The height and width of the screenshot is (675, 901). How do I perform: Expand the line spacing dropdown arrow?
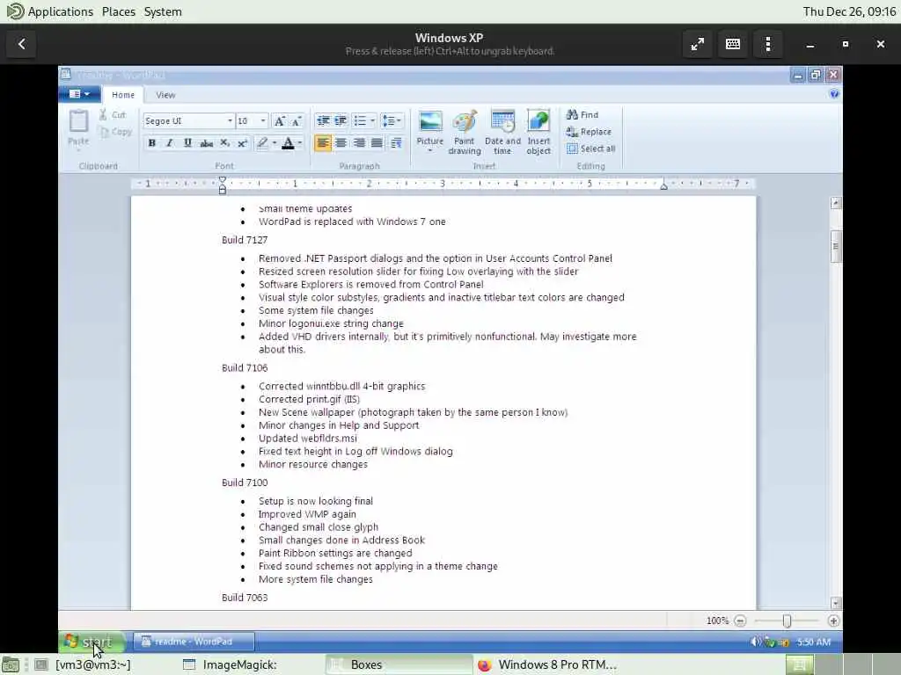(399, 120)
